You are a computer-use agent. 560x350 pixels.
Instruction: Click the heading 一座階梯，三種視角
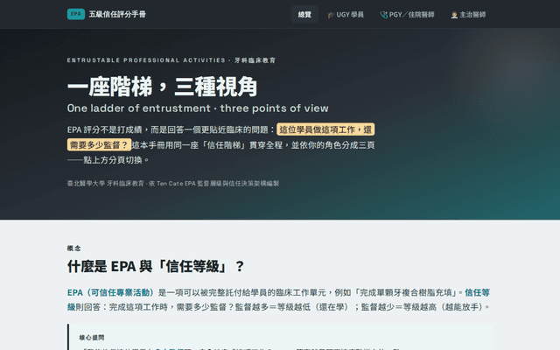pyautogui.click(x=162, y=87)
